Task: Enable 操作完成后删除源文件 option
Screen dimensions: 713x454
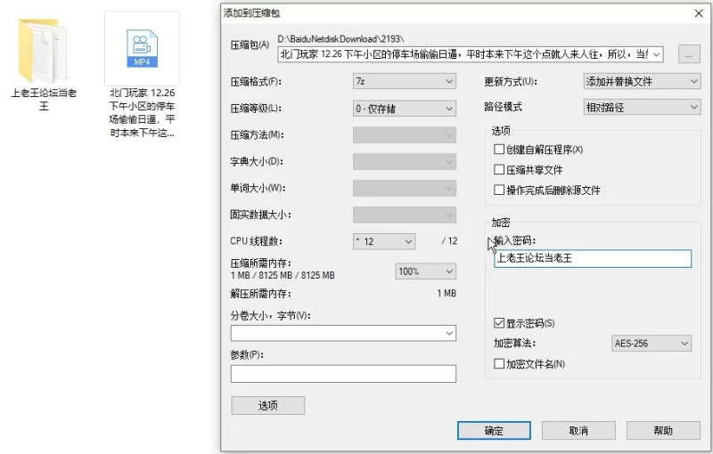Action: coord(499,190)
